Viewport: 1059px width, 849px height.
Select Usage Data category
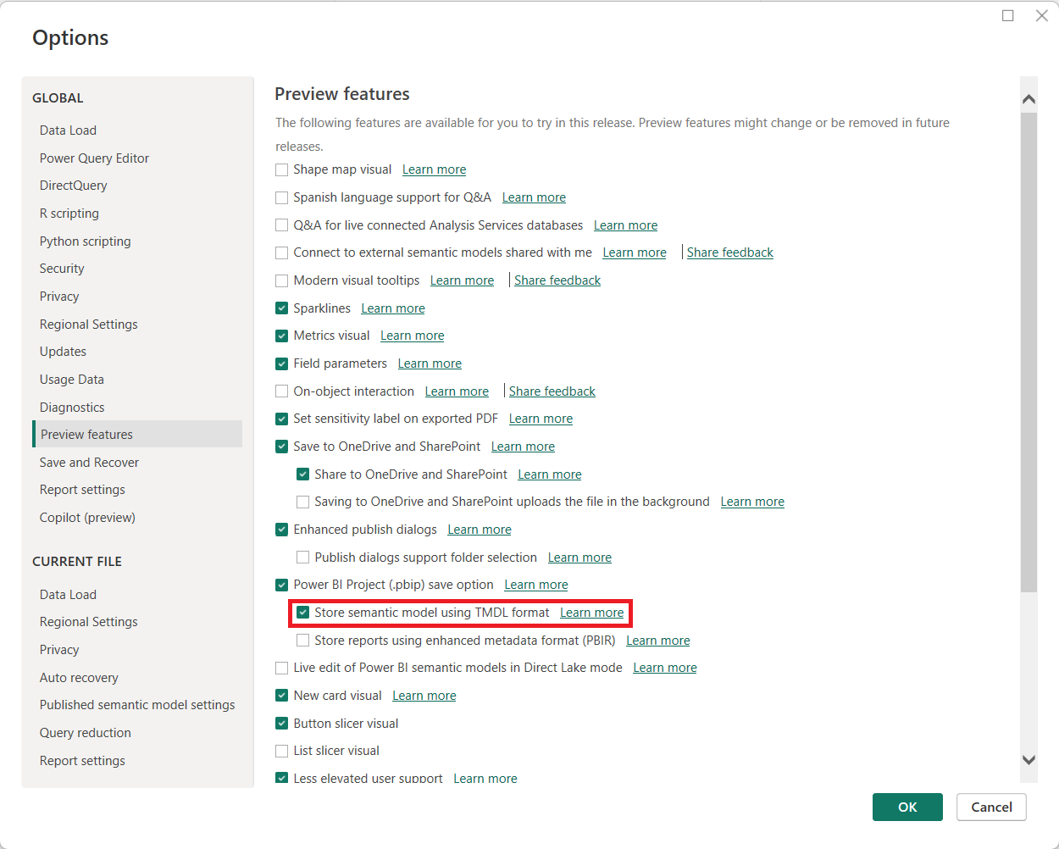72,380
